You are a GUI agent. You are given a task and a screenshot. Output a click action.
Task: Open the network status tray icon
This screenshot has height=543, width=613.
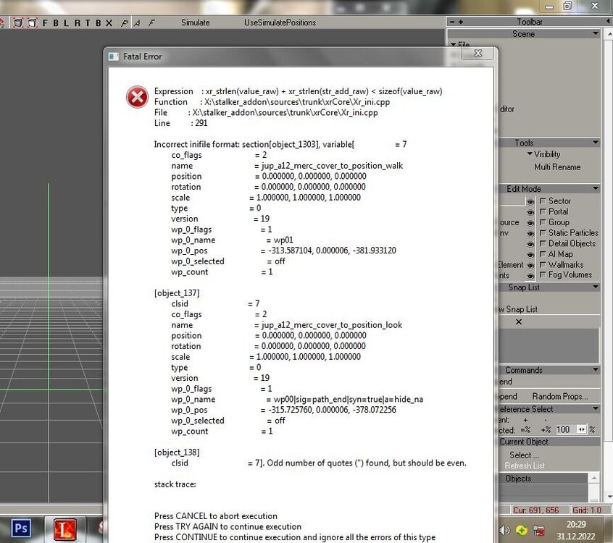coord(538,530)
